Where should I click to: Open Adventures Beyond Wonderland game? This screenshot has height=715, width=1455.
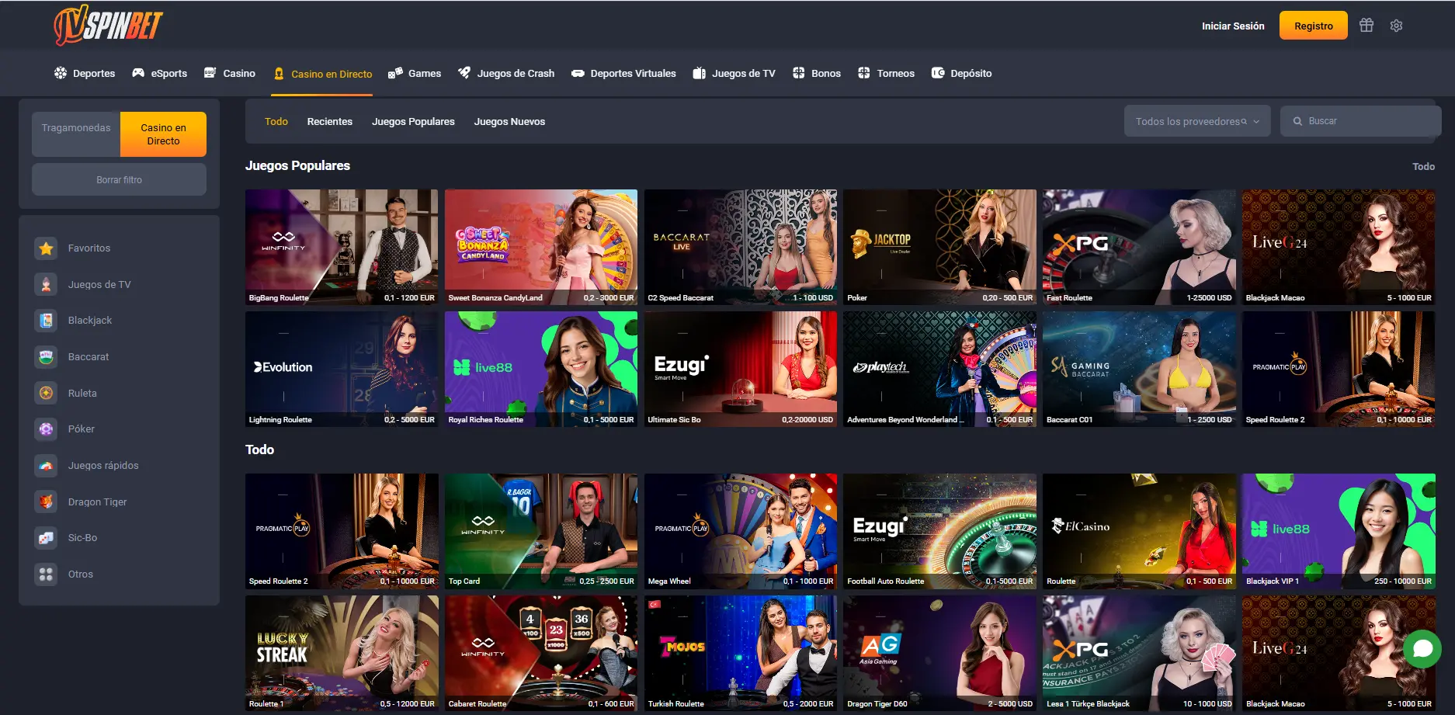tap(940, 369)
